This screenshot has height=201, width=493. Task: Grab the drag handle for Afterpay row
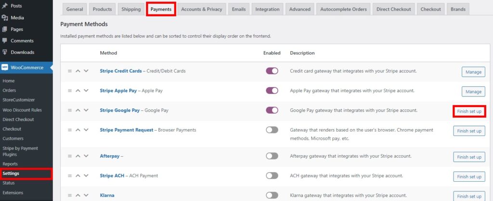pyautogui.click(x=70, y=156)
